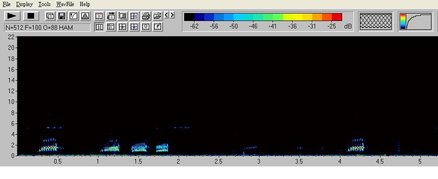438x179 pixels.
Task: Select the horizontal cursor mode icon
Action: pyautogui.click(x=111, y=27)
